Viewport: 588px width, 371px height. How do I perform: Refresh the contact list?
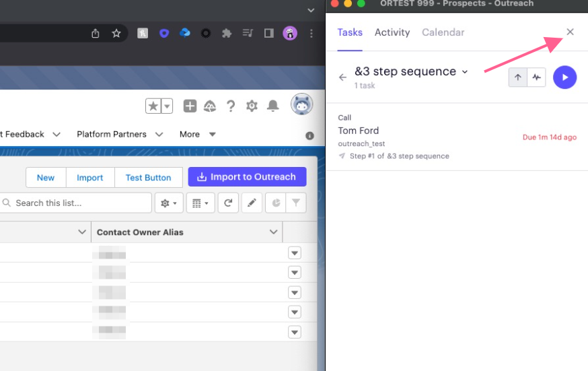point(227,203)
